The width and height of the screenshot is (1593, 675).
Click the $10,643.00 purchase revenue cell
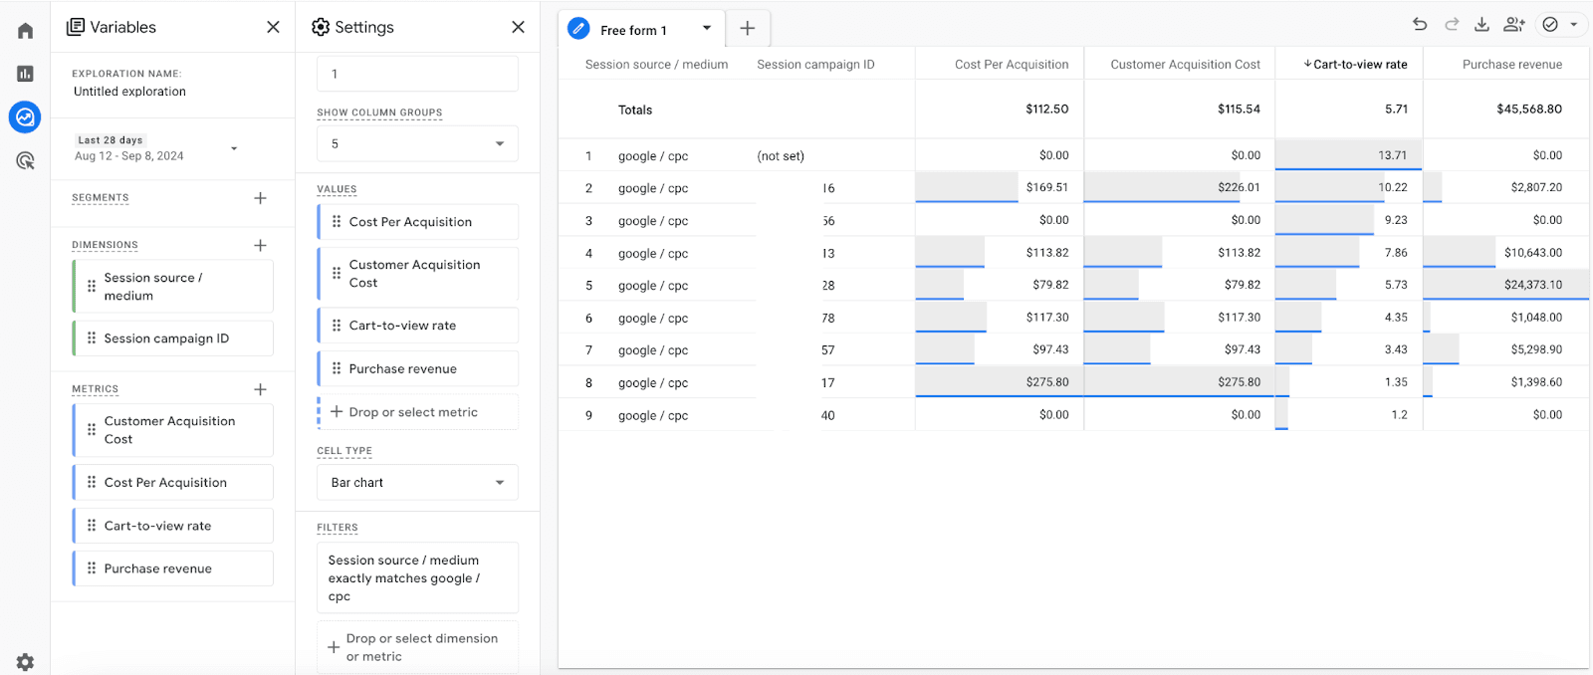click(1505, 253)
